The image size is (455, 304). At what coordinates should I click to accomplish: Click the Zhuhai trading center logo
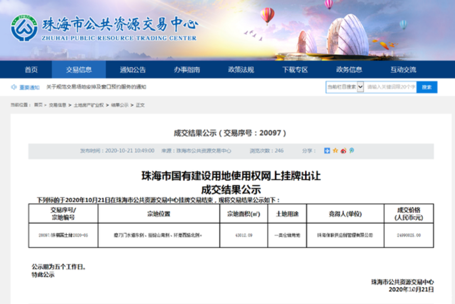tap(24, 28)
